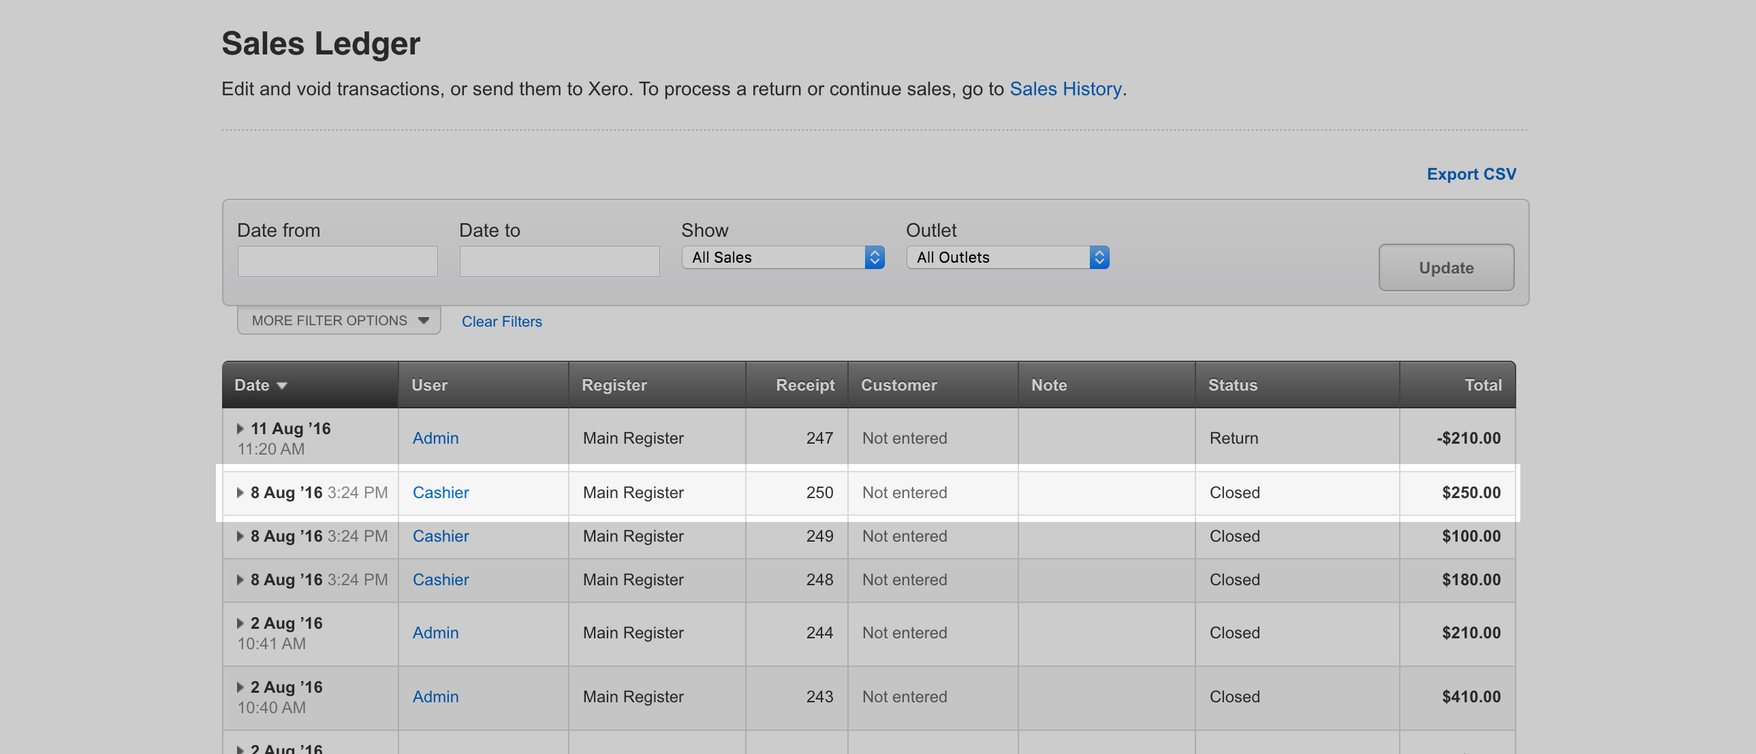Expand More Filter Options
This screenshot has width=1756, height=754.
pyautogui.click(x=339, y=321)
